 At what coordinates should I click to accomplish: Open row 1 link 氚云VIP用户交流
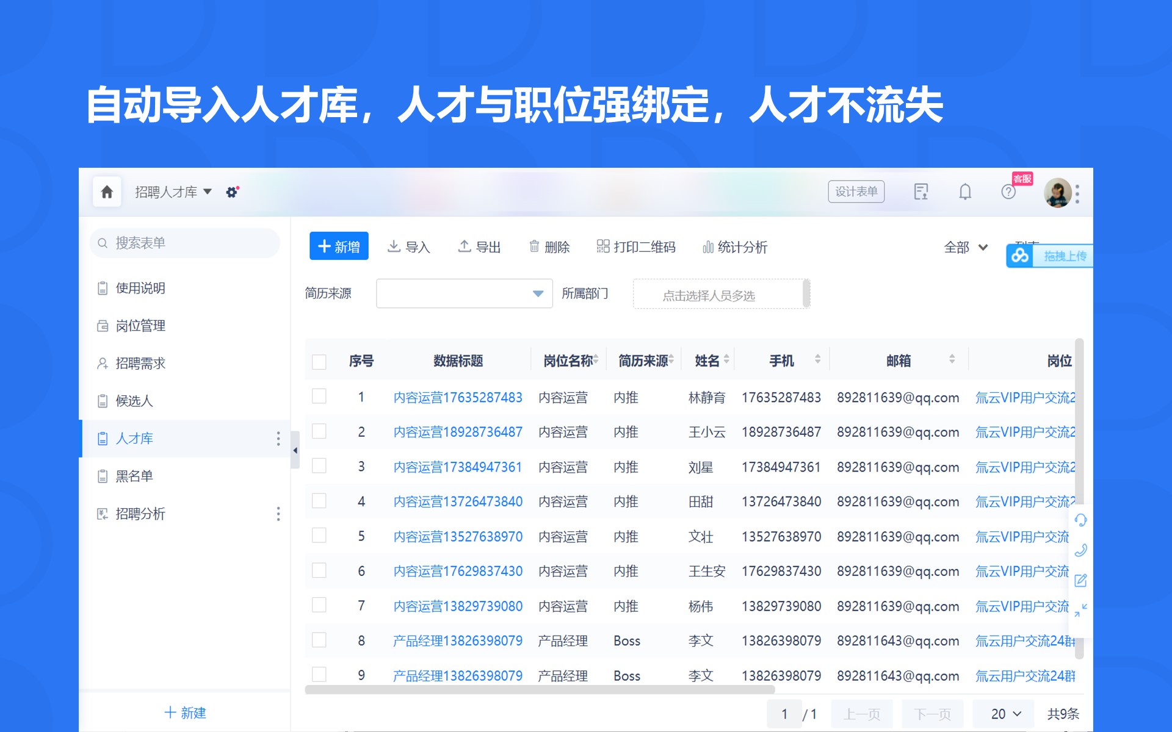(1025, 398)
